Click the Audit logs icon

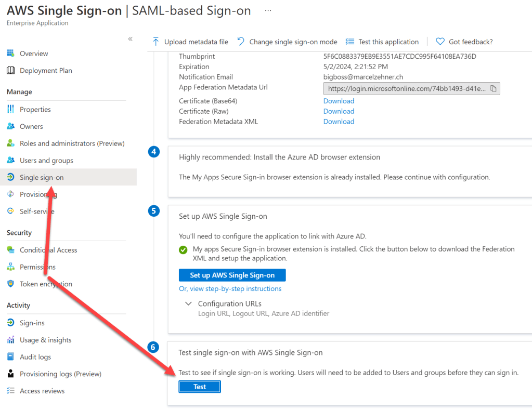10,357
